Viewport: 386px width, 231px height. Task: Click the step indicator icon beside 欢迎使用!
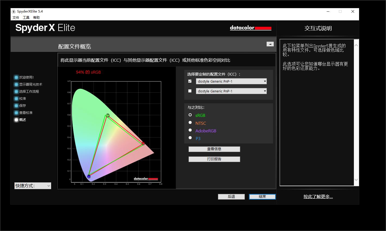[16, 77]
